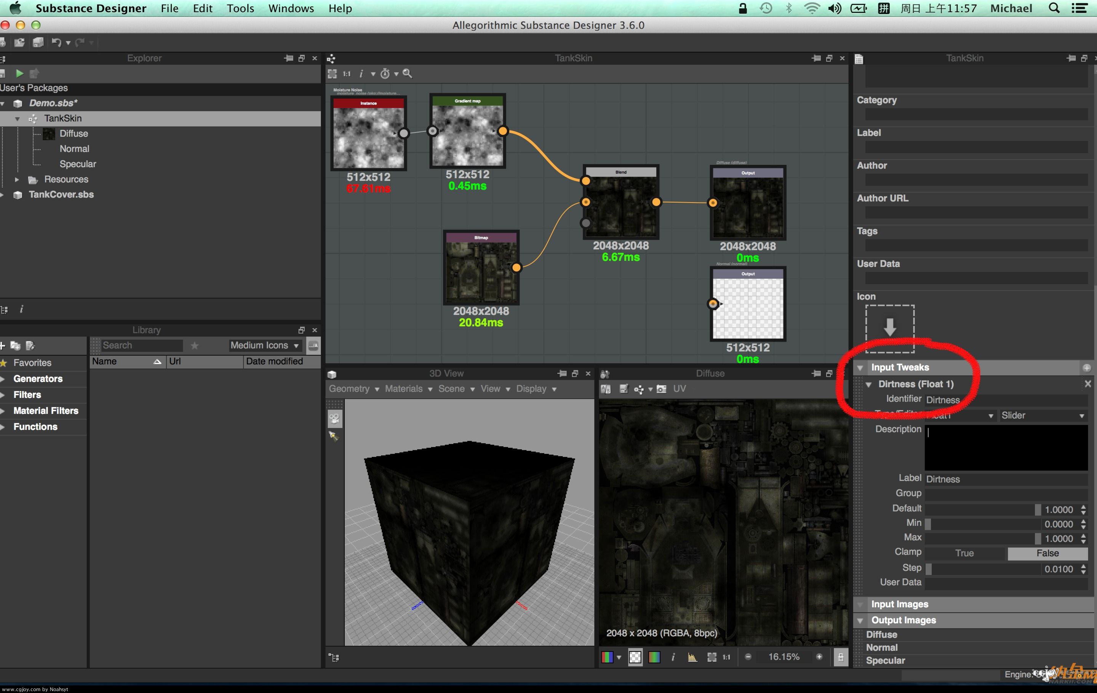Select the Specular output in Explorer
1097x693 pixels.
[x=77, y=164]
